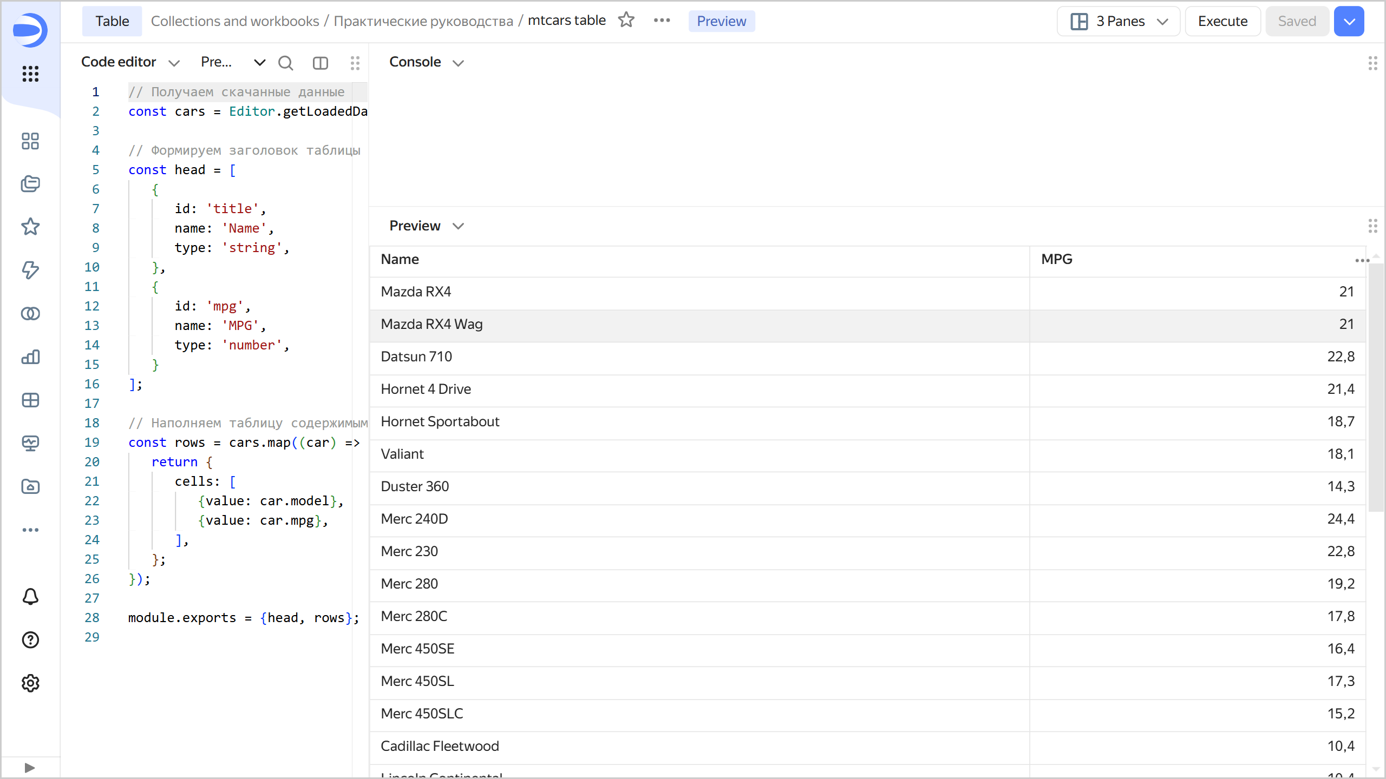
Task: Open the help question mark icon
Action: click(30, 640)
